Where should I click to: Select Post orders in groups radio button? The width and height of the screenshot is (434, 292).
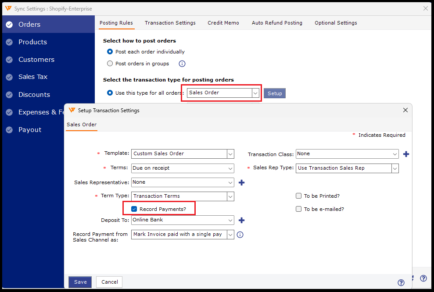pos(110,64)
